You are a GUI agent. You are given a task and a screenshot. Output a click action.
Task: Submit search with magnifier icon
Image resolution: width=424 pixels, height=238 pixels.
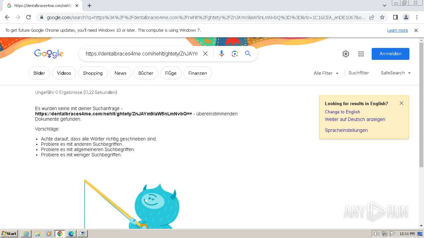pos(248,54)
